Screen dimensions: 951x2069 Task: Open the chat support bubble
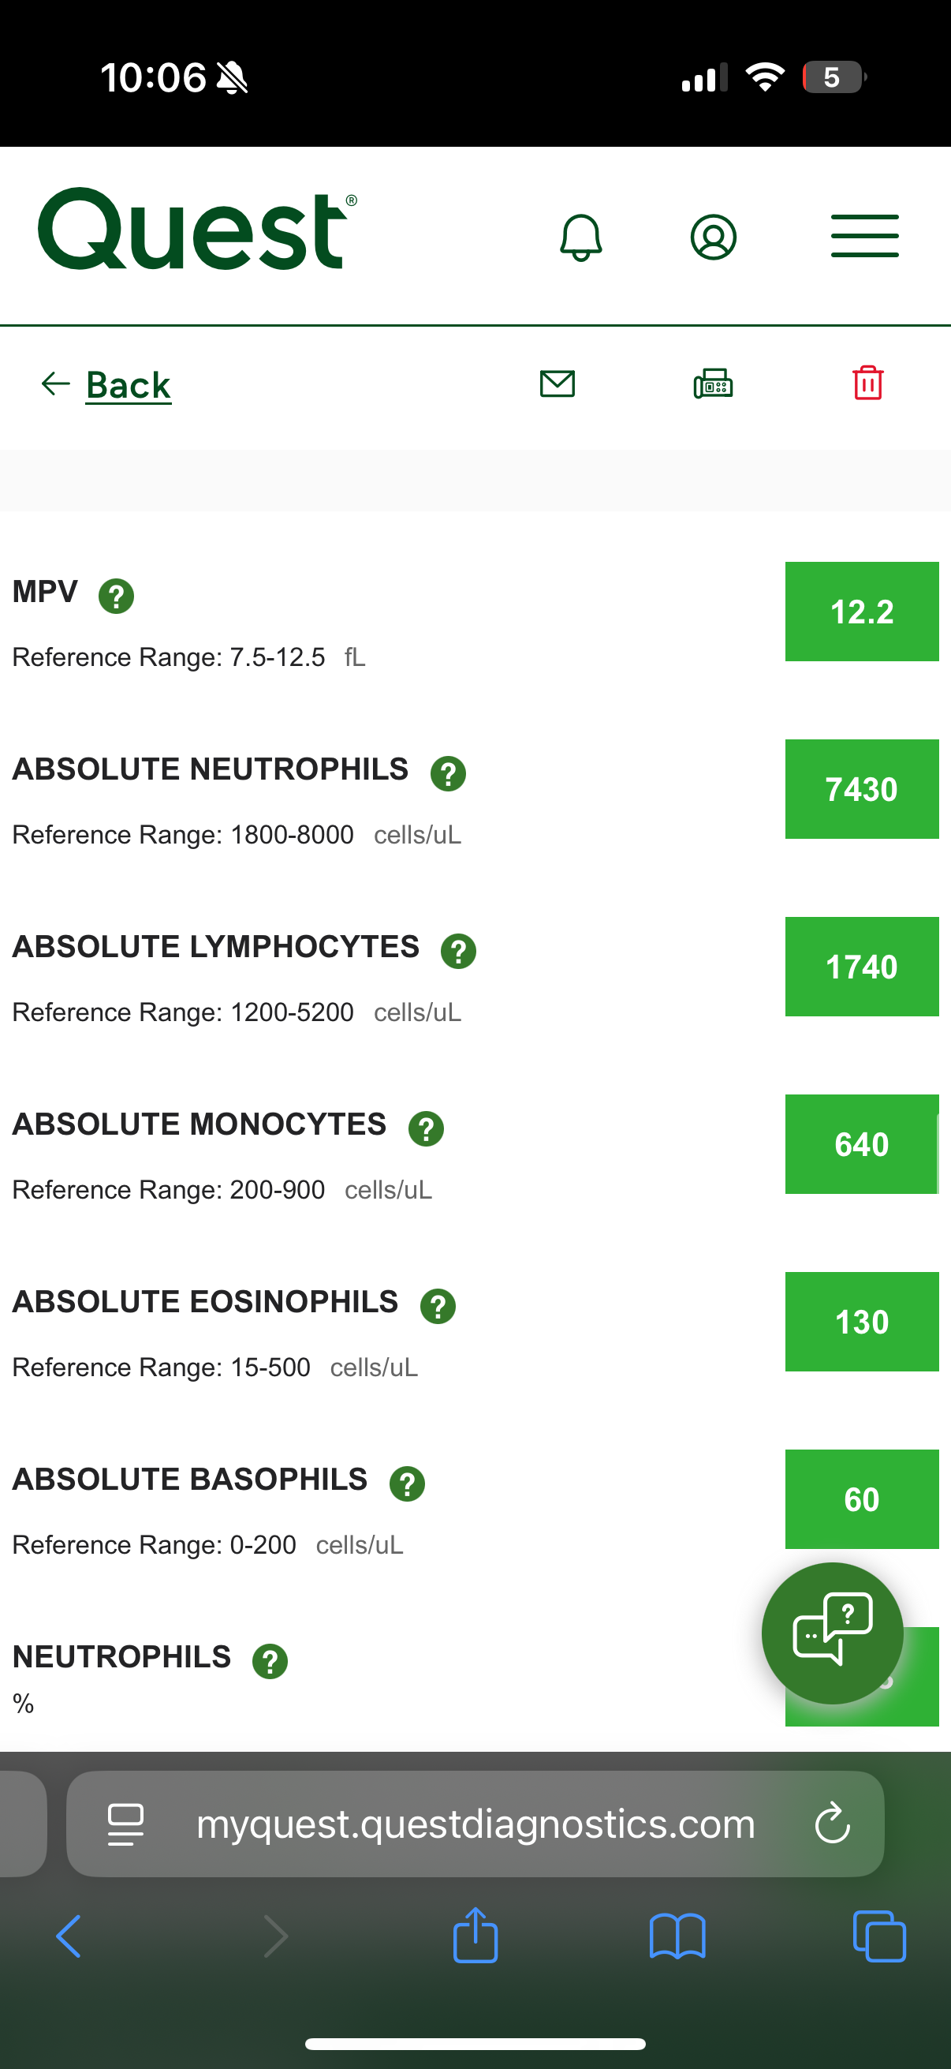point(832,1633)
